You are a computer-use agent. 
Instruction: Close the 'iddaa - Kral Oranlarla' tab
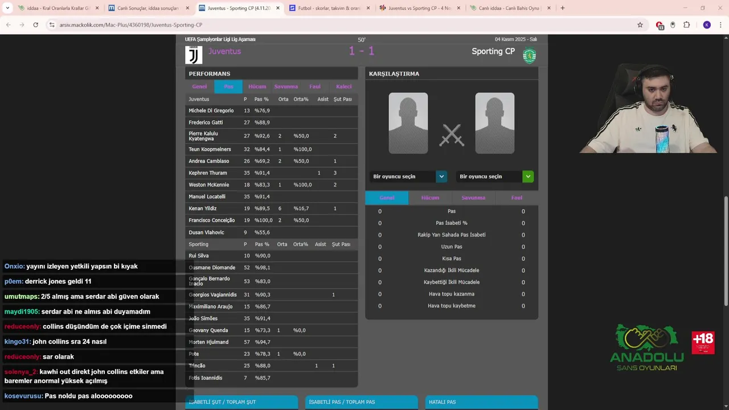click(97, 8)
